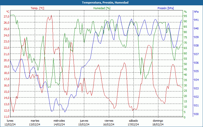Click the 27,0 temperature axis value

(x=7, y=17)
